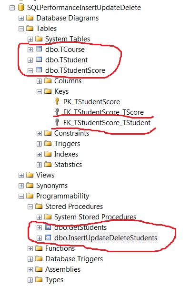This screenshot has height=286, width=190.
Task: Click the SQLPerformanceInsertUpdateDelete database cylinder icon
Action: pyautogui.click(x=21, y=8)
